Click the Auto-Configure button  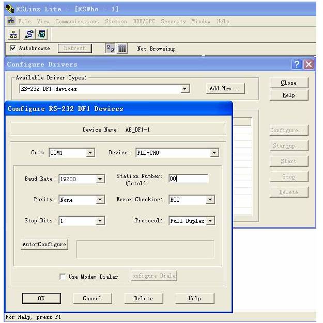(x=44, y=244)
